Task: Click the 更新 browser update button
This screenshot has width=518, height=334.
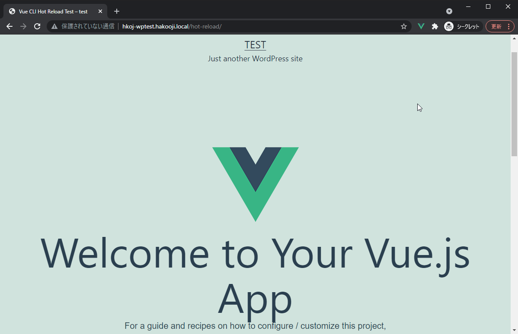Action: tap(496, 26)
